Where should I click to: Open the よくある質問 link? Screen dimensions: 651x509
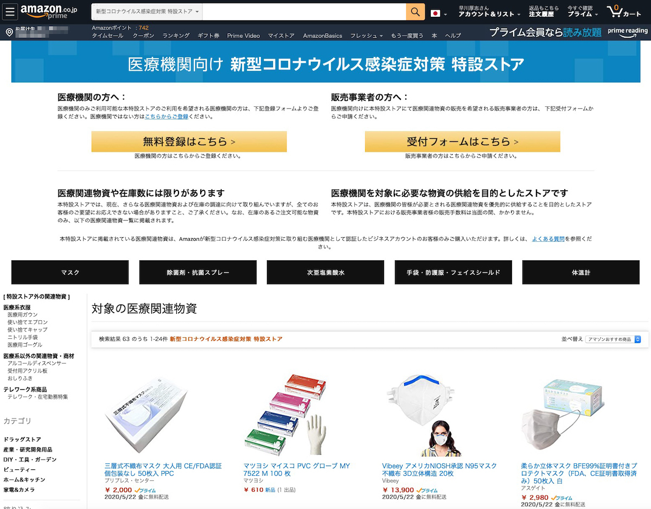tap(548, 239)
